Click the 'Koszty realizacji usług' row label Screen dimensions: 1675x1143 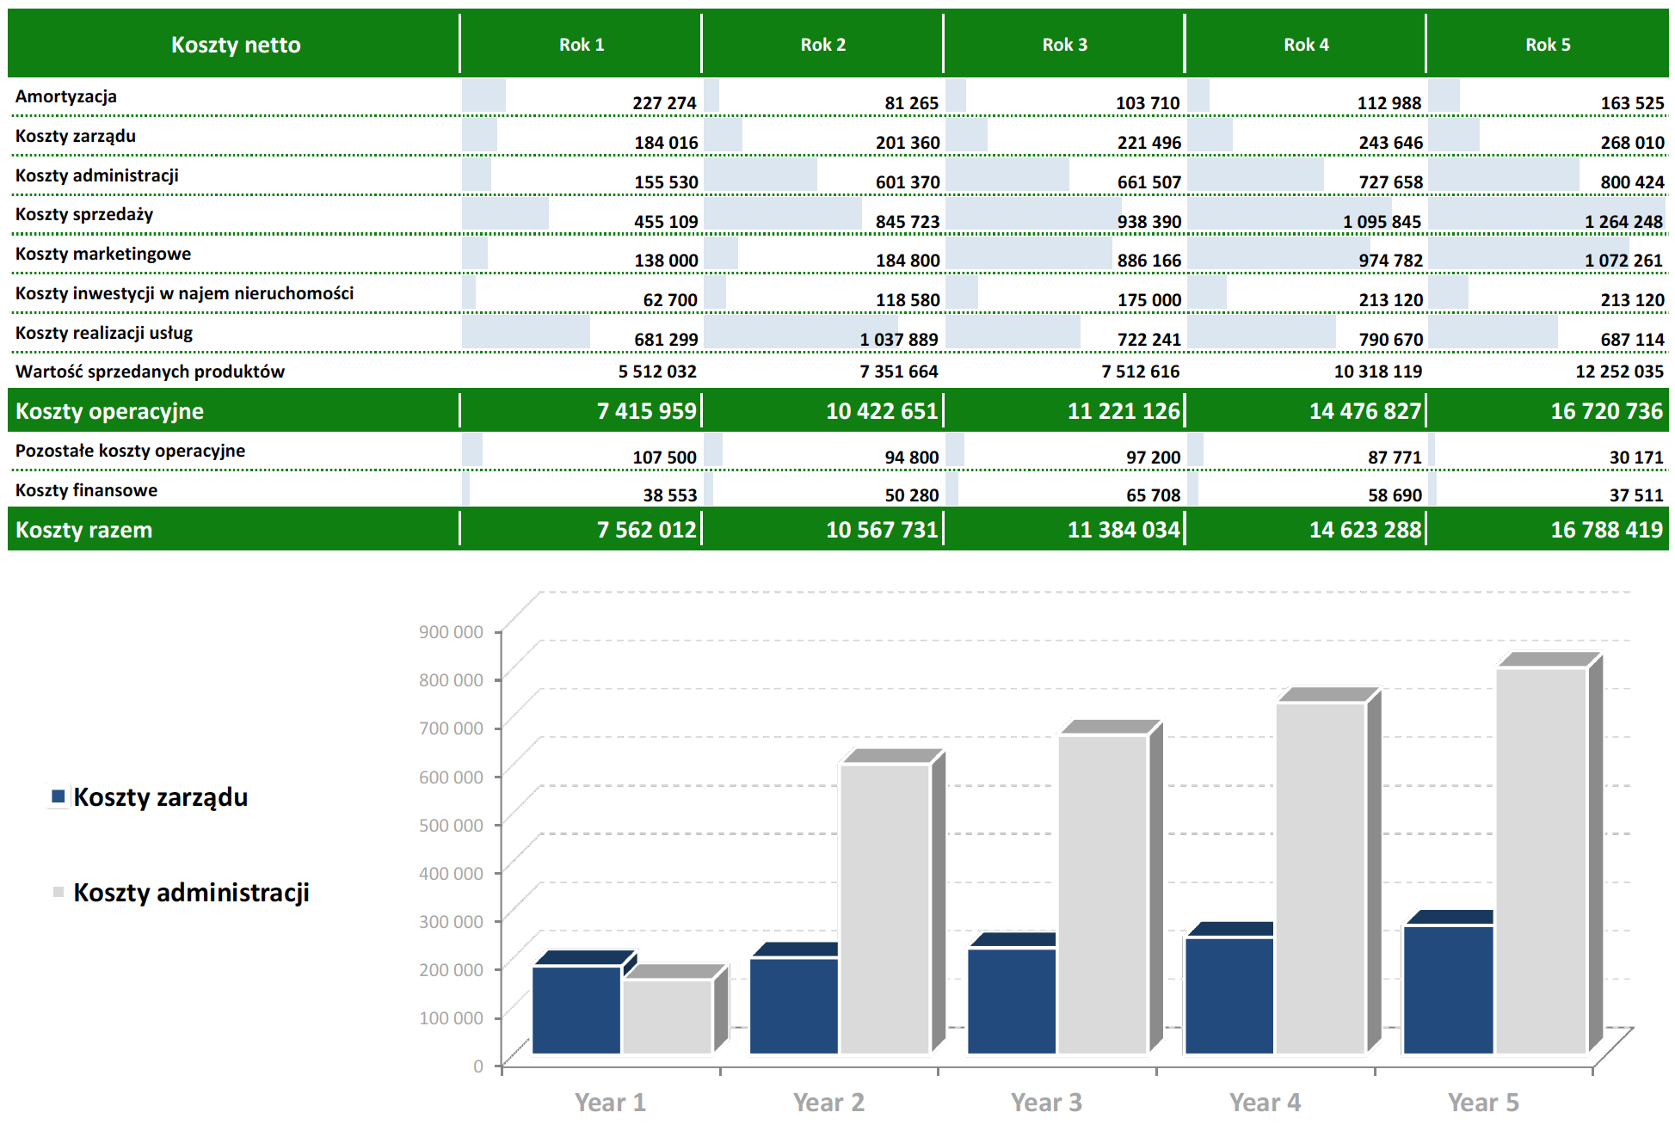click(x=104, y=333)
